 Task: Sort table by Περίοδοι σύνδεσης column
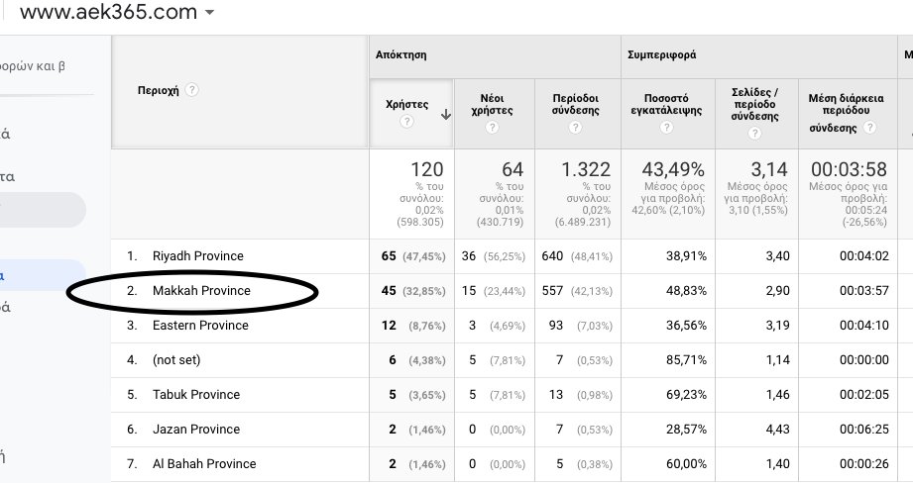(576, 102)
